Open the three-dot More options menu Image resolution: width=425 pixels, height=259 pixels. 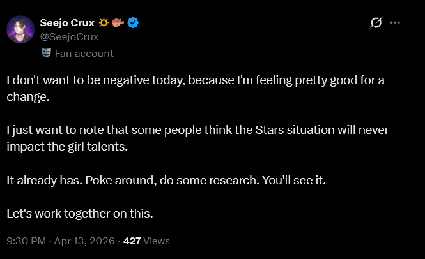pos(395,24)
